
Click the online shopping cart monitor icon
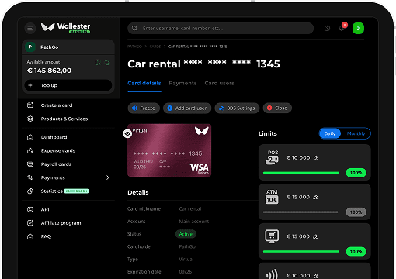pyautogui.click(x=272, y=236)
